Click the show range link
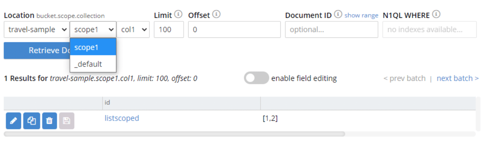The width and height of the screenshot is (487, 149). (x=361, y=15)
